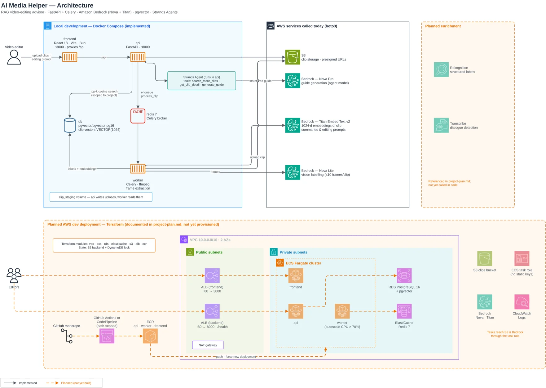This screenshot has height=388, width=546.
Task: Click the Bedrock Nova Lite icon
Action: [293, 172]
